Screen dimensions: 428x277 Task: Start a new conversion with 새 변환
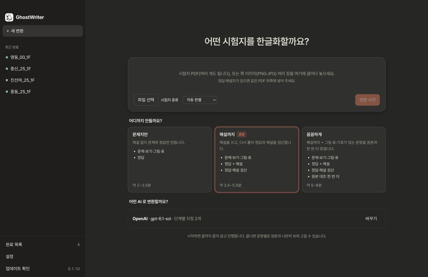pyautogui.click(x=43, y=31)
